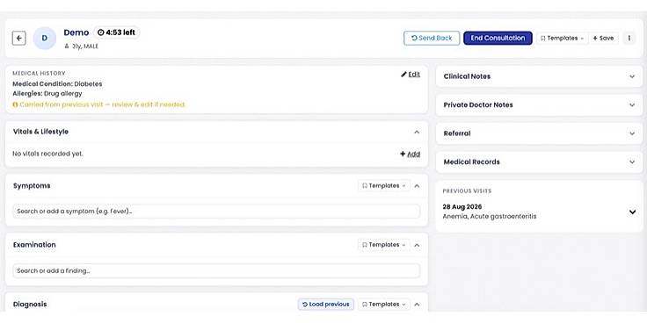Click the Medical Condition: Diabetes text
Viewport: 647px width, 323px height.
(x=57, y=84)
